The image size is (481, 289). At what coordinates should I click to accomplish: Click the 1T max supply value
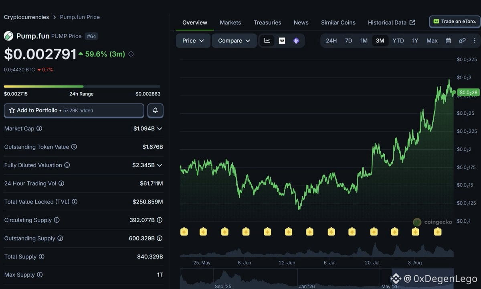coord(160,275)
